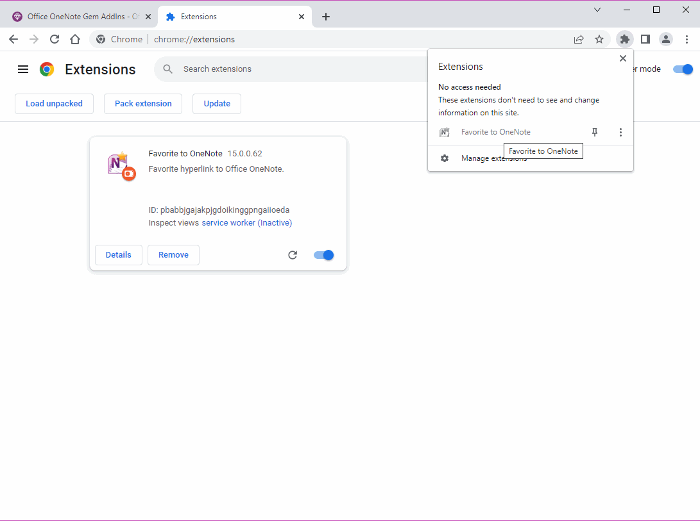The width and height of the screenshot is (700, 521).
Task: Click the Chrome logo beside Extensions
Action: (47, 69)
